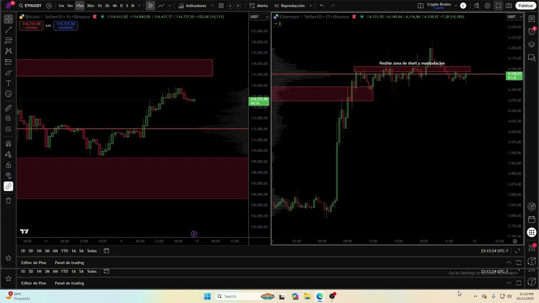Select the ruler measure tool
Screen dimensions: 539x303
click(x=8, y=108)
